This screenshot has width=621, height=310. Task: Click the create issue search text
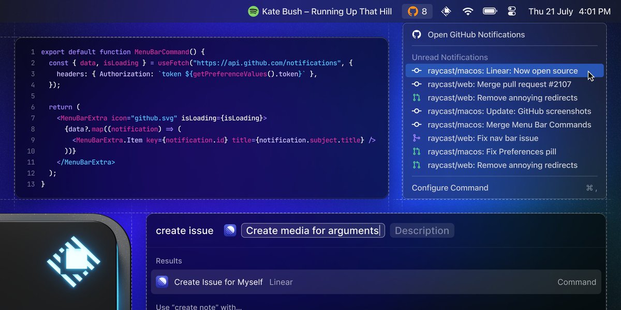tap(185, 231)
